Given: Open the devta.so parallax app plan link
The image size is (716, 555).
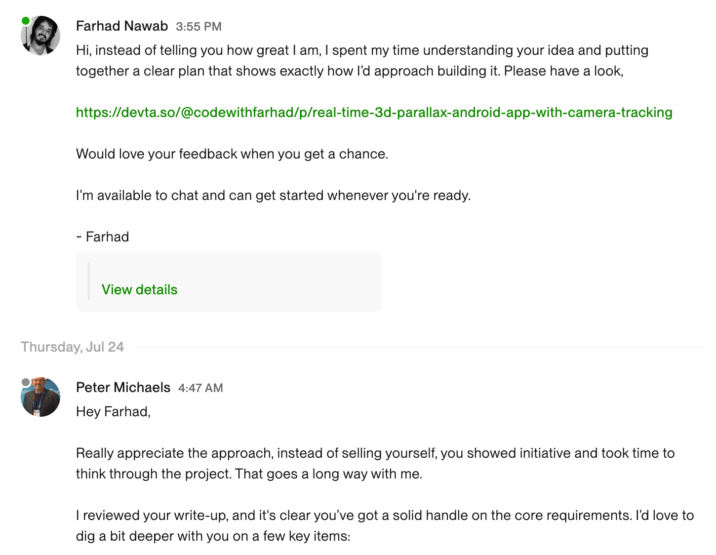Looking at the screenshot, I should coord(374,113).
